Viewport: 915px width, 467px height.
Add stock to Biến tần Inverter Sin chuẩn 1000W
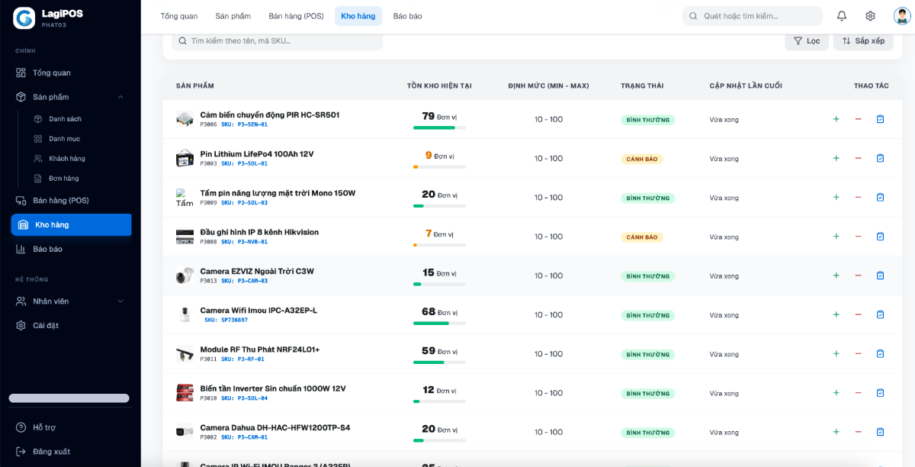(x=836, y=393)
